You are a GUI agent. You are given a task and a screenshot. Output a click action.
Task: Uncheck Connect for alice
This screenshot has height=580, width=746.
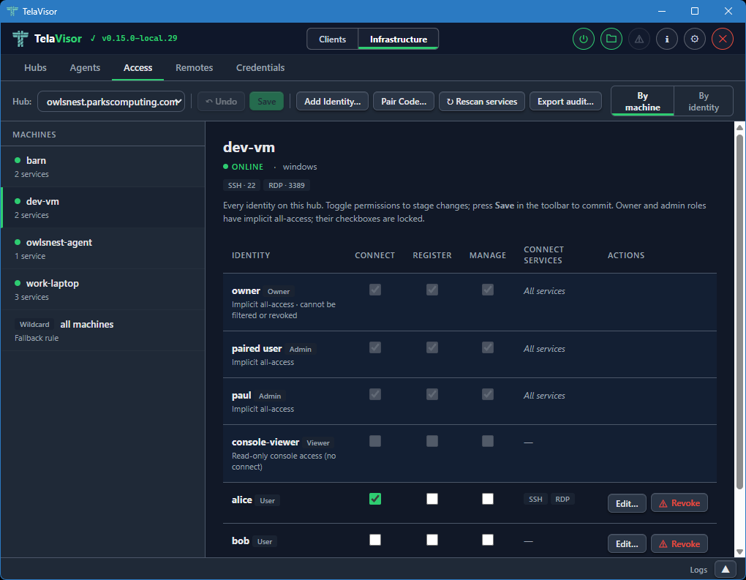(375, 499)
